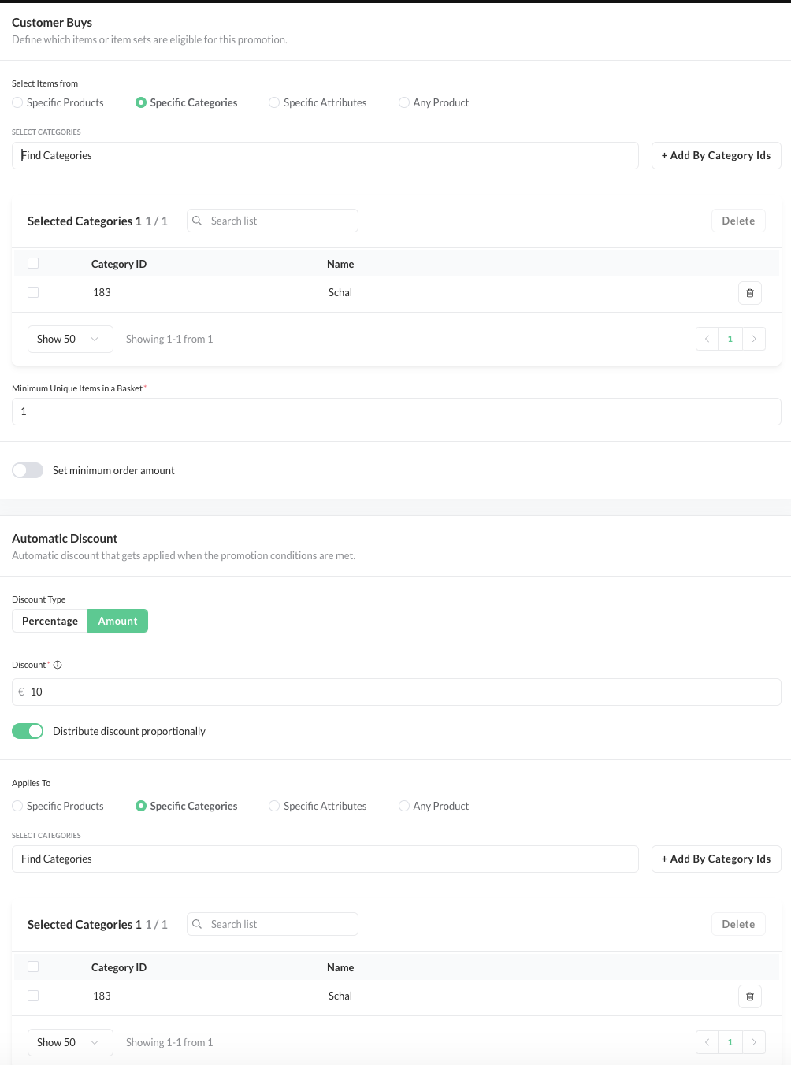
Task: Click Delete button in bottom Selected Categories
Action: point(737,924)
